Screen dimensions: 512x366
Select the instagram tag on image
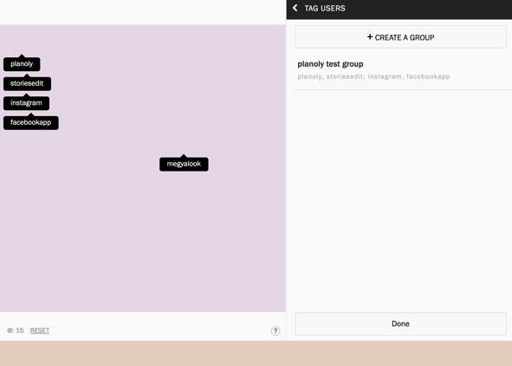[x=26, y=103]
